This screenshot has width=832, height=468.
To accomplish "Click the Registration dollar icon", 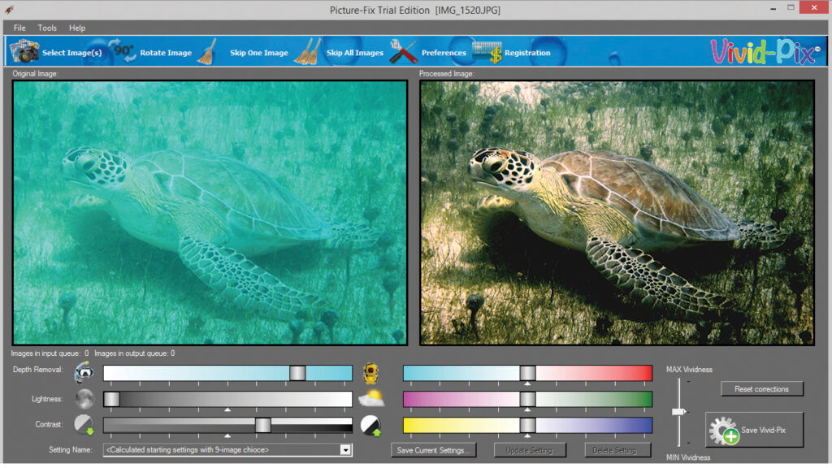I will (487, 52).
